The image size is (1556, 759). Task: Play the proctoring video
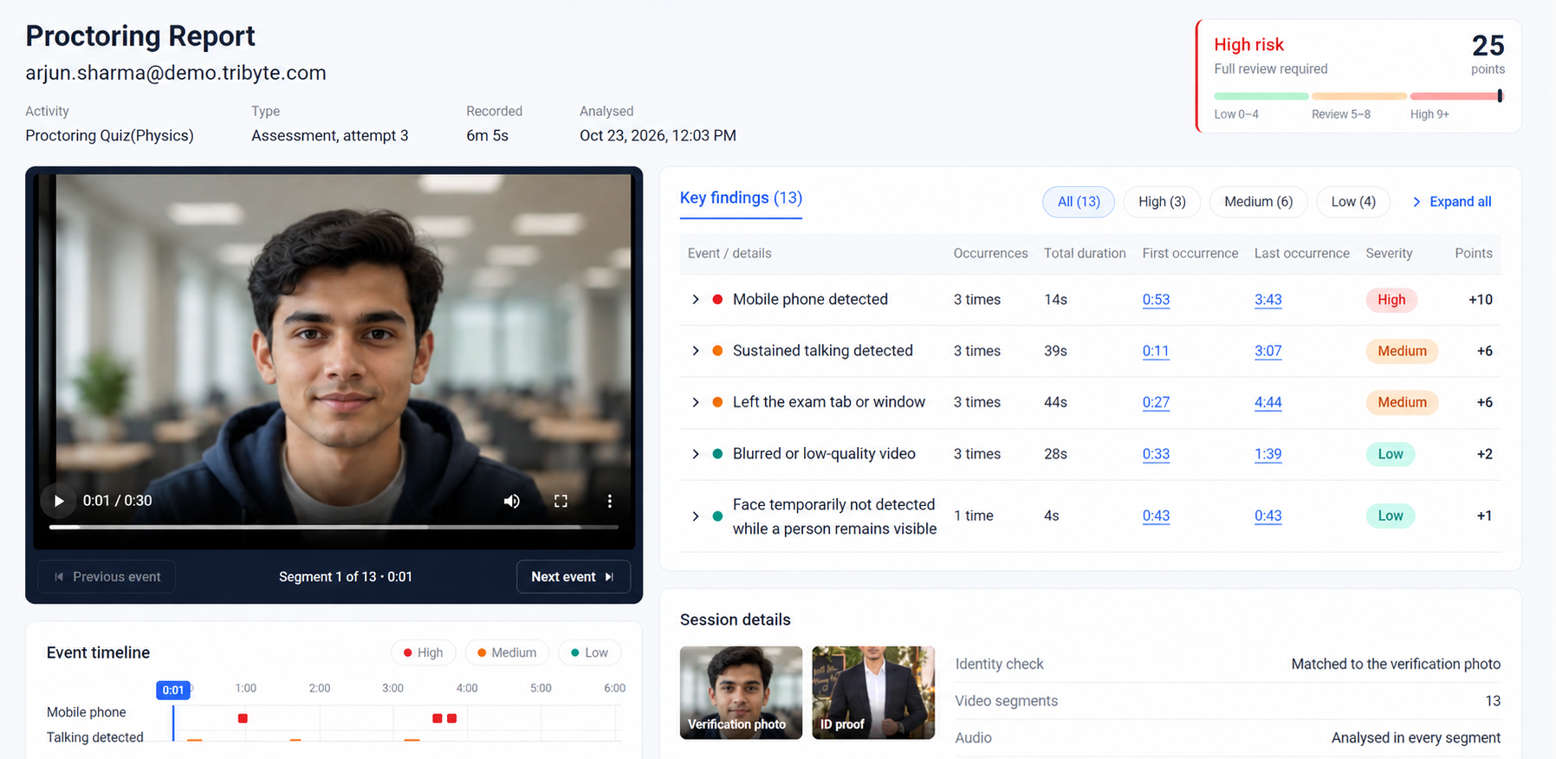[59, 501]
